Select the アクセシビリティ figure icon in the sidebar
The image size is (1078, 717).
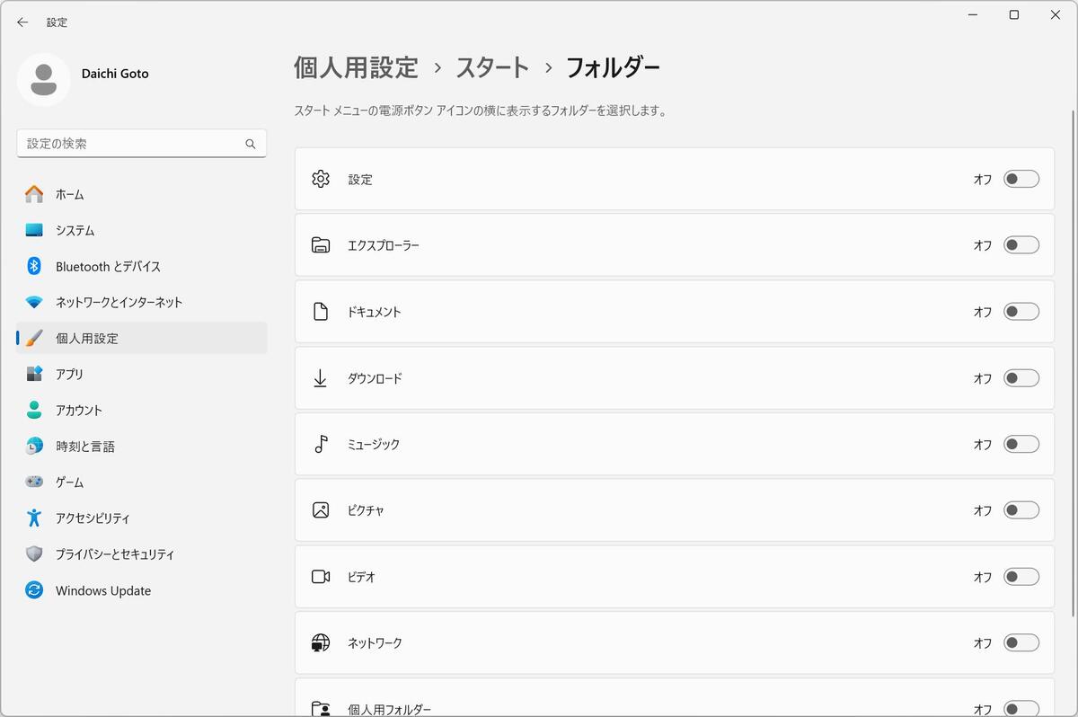pyautogui.click(x=34, y=518)
